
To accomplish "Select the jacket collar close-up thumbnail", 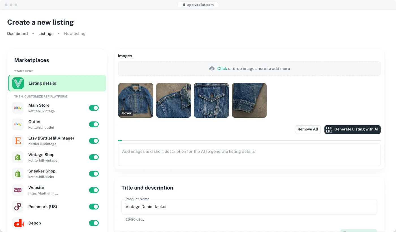I will 174,100.
